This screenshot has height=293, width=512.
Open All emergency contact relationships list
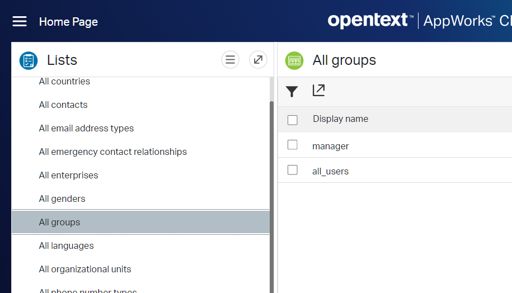(112, 152)
